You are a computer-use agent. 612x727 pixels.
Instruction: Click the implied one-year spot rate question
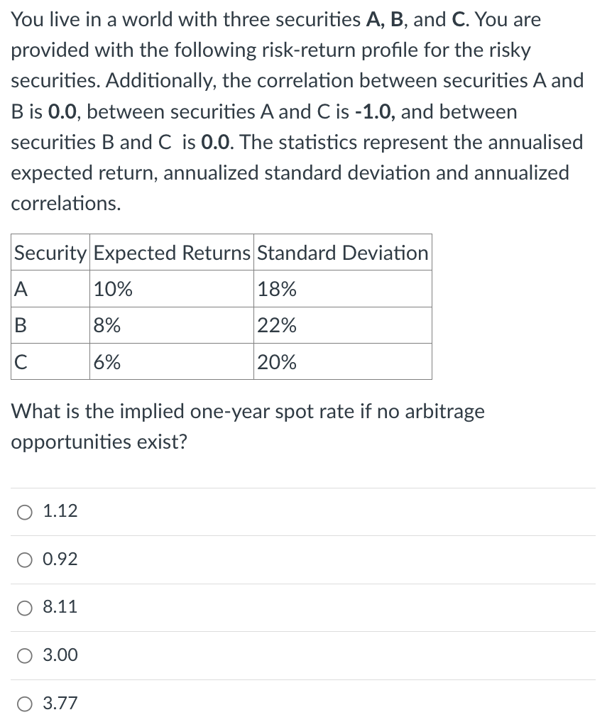click(248, 426)
